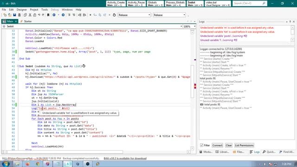Click the code editor vertical scrollbar
This screenshot has height=167, width=297.
point(192,82)
